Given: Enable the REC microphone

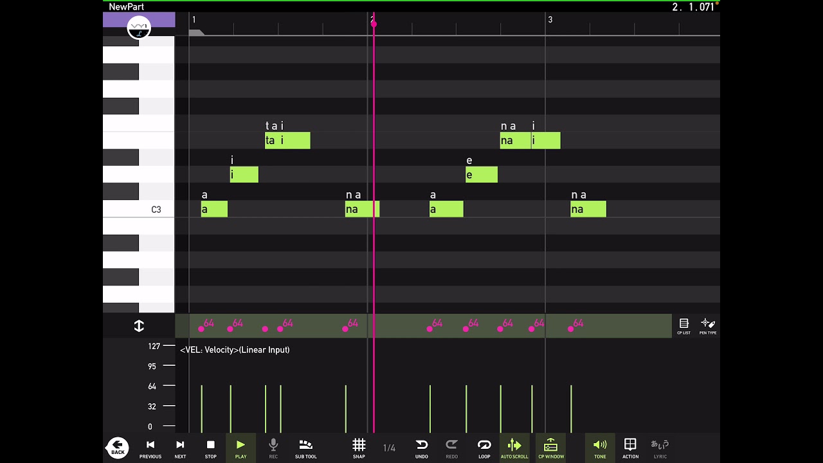Looking at the screenshot, I should 273,448.
